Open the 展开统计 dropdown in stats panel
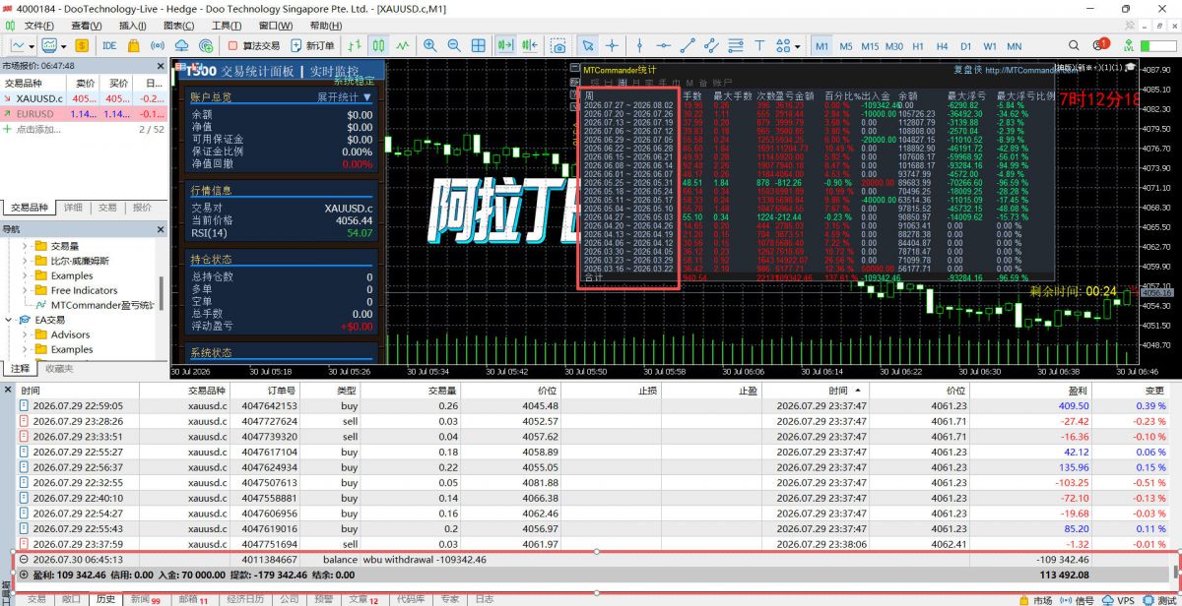This screenshot has width=1182, height=606. (x=344, y=97)
